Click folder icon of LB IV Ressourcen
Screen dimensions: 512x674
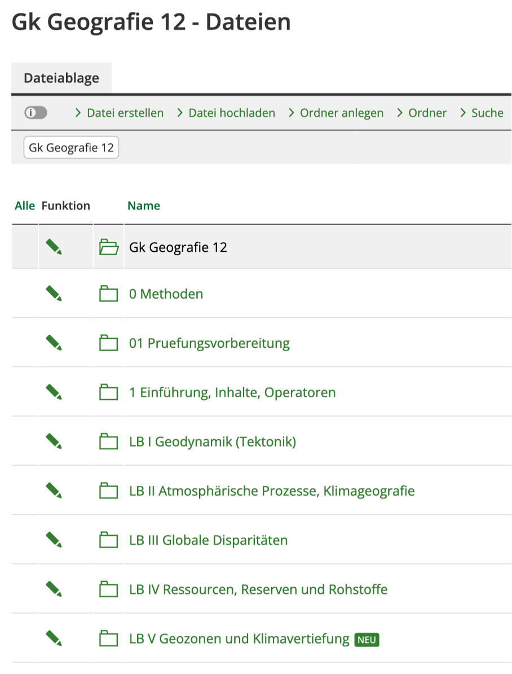coord(108,590)
